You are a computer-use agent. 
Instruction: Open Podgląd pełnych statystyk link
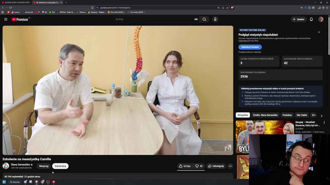[250, 52]
